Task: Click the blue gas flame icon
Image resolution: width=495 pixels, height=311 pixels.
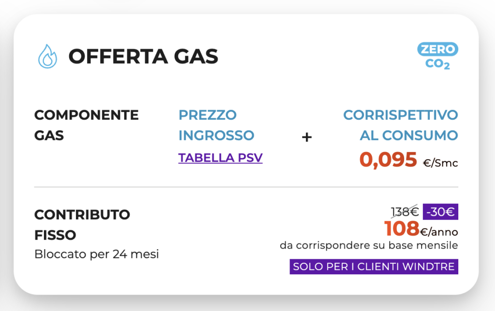Action: click(x=48, y=56)
